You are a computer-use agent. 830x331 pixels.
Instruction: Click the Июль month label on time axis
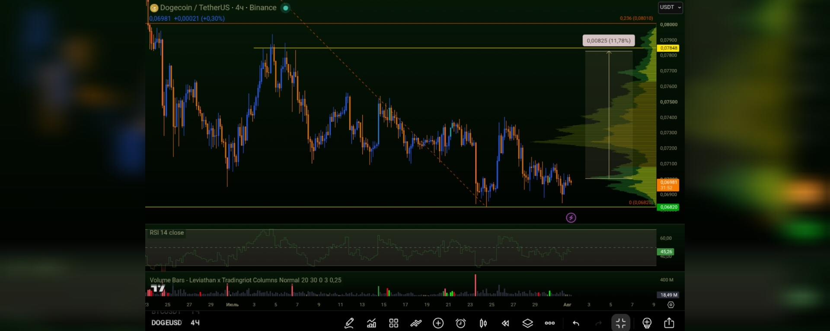point(232,305)
